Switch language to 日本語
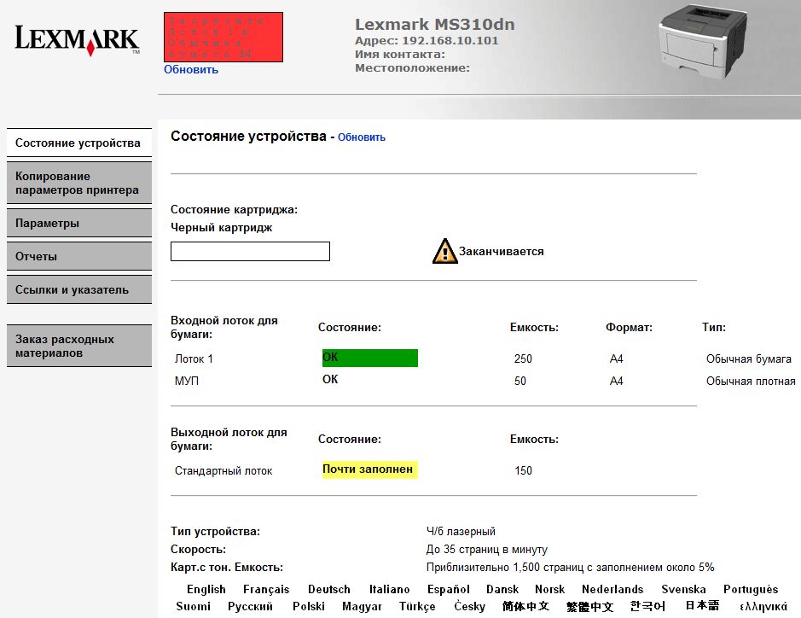This screenshot has height=618, width=801. 702,606
